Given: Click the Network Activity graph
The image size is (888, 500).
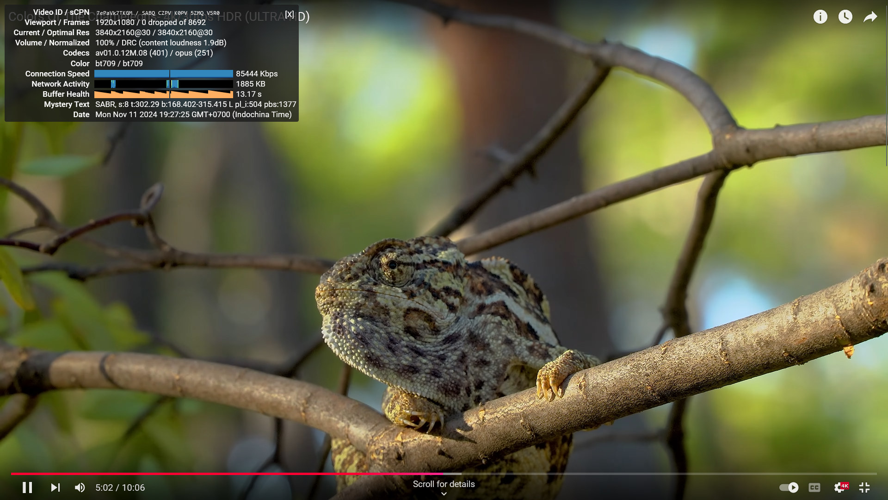Looking at the screenshot, I should 164,84.
